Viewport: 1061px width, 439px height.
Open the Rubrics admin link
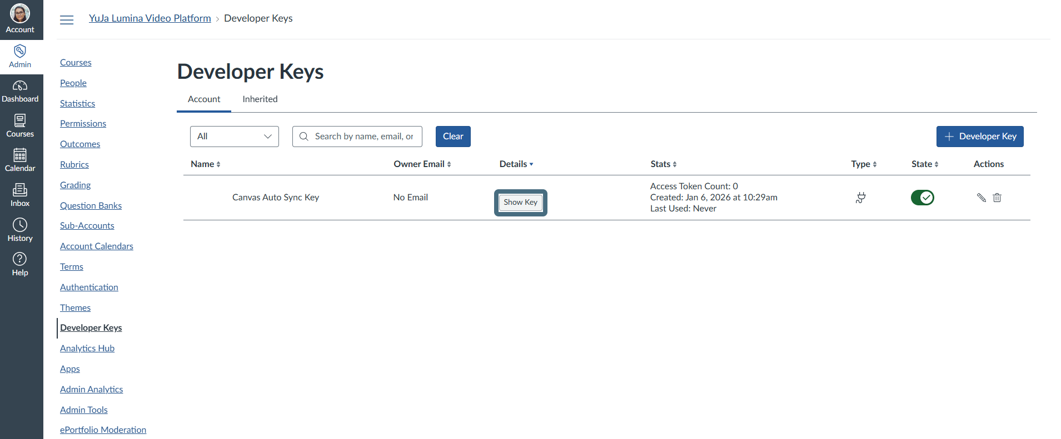pyautogui.click(x=74, y=165)
